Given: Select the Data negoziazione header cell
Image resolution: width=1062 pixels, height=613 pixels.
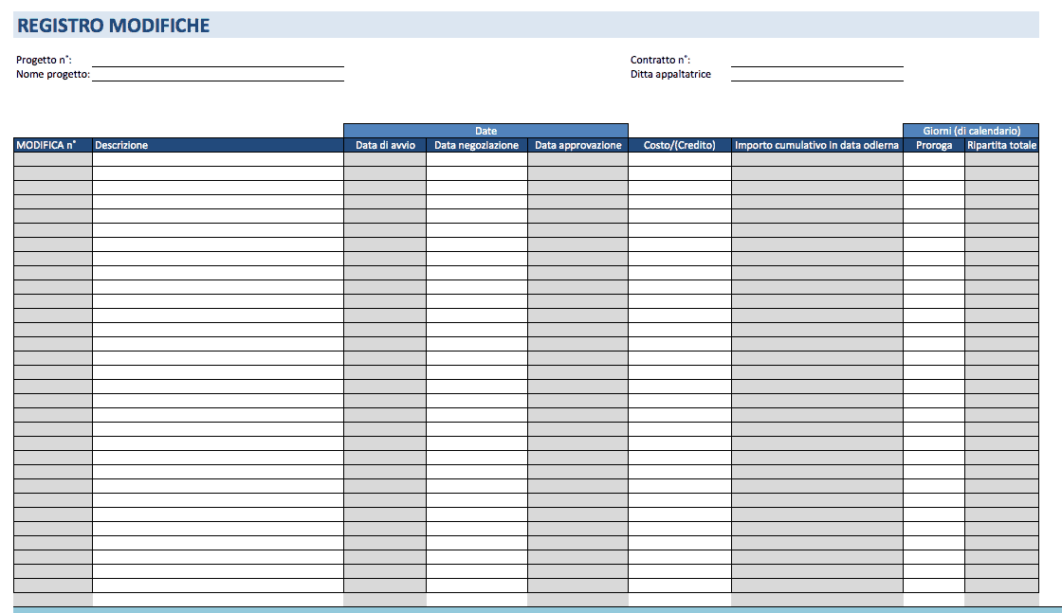Looking at the screenshot, I should tap(476, 145).
